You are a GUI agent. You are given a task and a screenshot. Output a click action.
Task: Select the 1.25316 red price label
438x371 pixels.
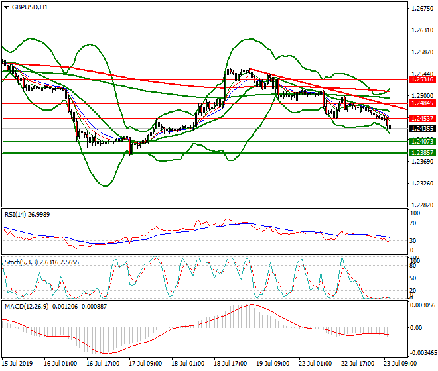coord(422,79)
